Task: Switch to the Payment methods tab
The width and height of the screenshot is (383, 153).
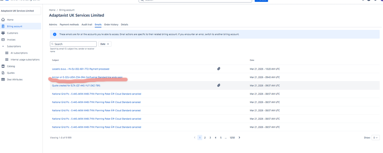Action: tap(69, 24)
